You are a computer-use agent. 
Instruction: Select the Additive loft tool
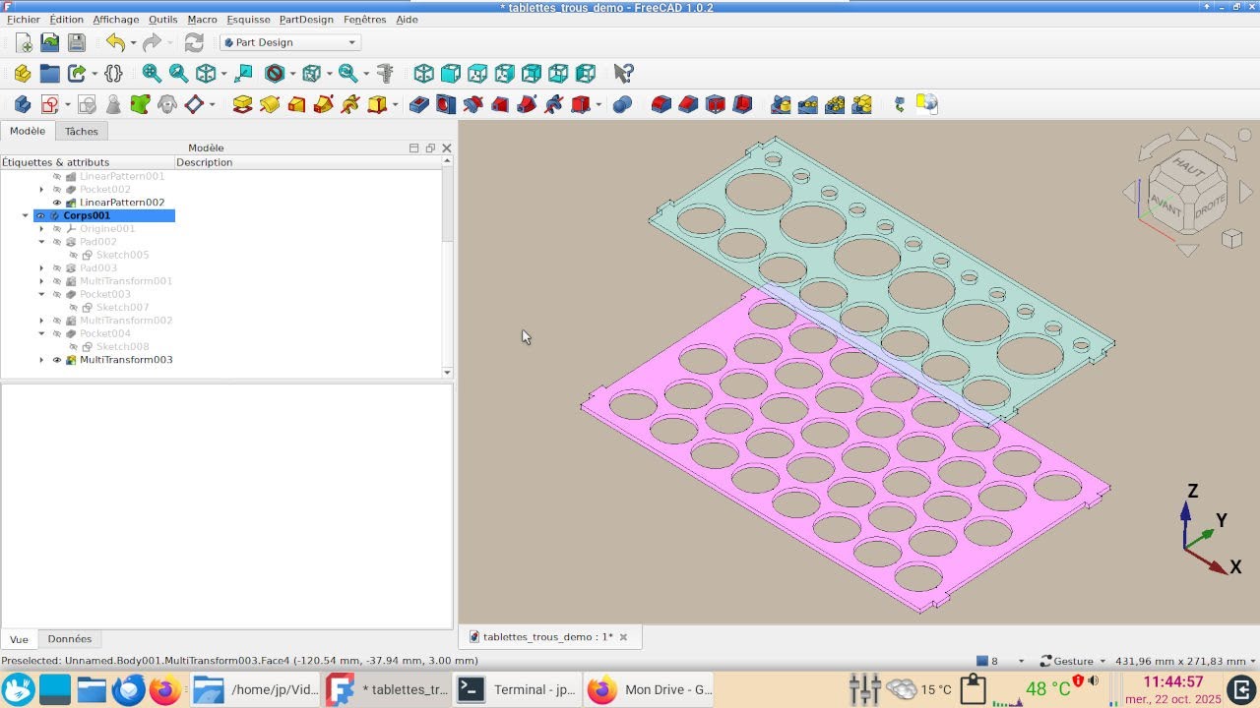pos(296,104)
